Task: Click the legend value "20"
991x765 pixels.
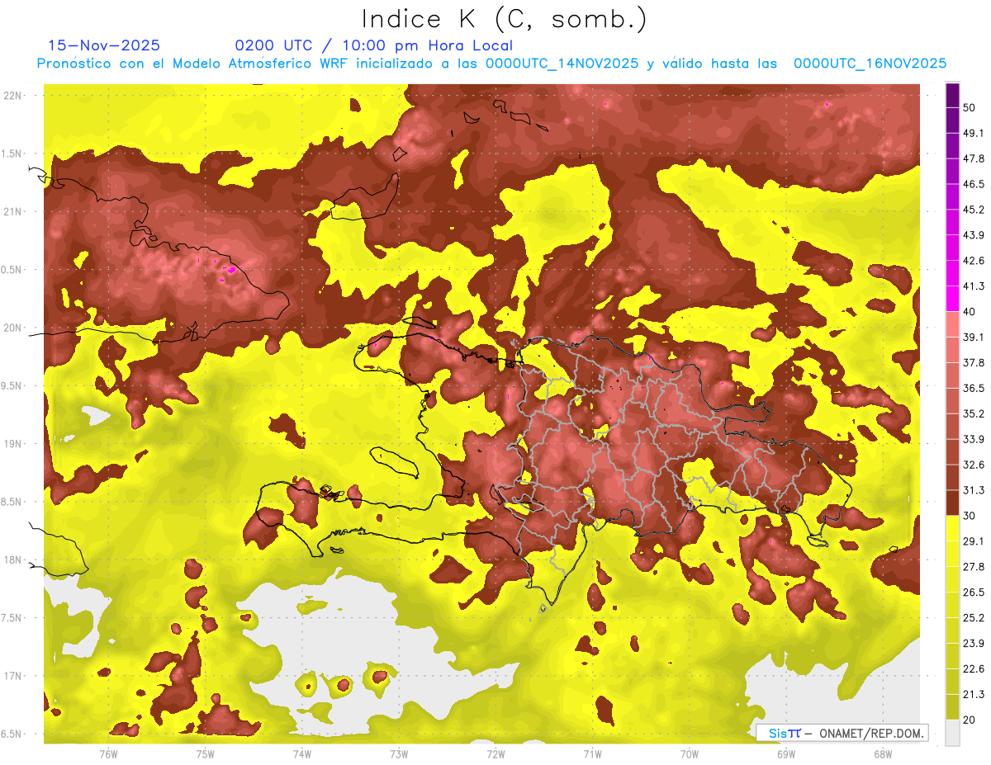Action: 970,720
